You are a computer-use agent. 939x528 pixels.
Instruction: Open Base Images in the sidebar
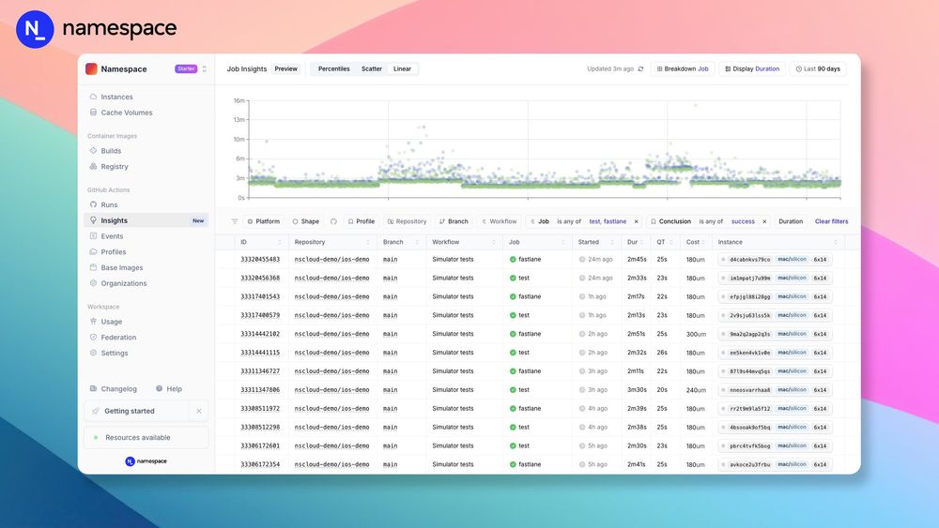(x=121, y=268)
